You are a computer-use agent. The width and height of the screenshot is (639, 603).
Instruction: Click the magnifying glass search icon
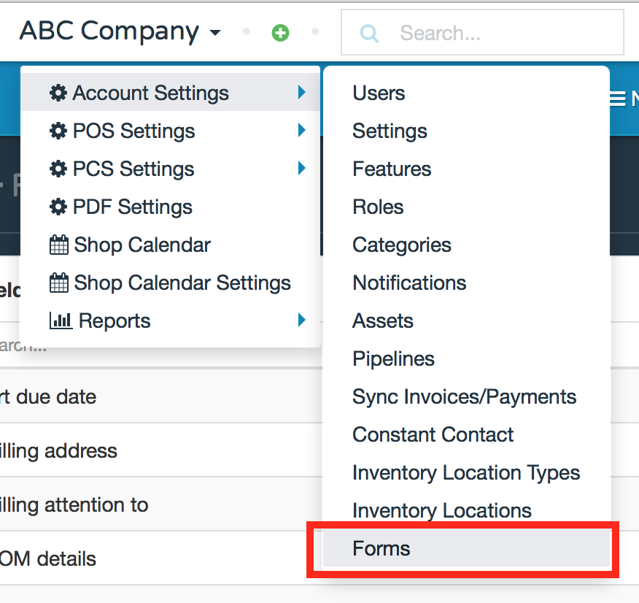(368, 32)
